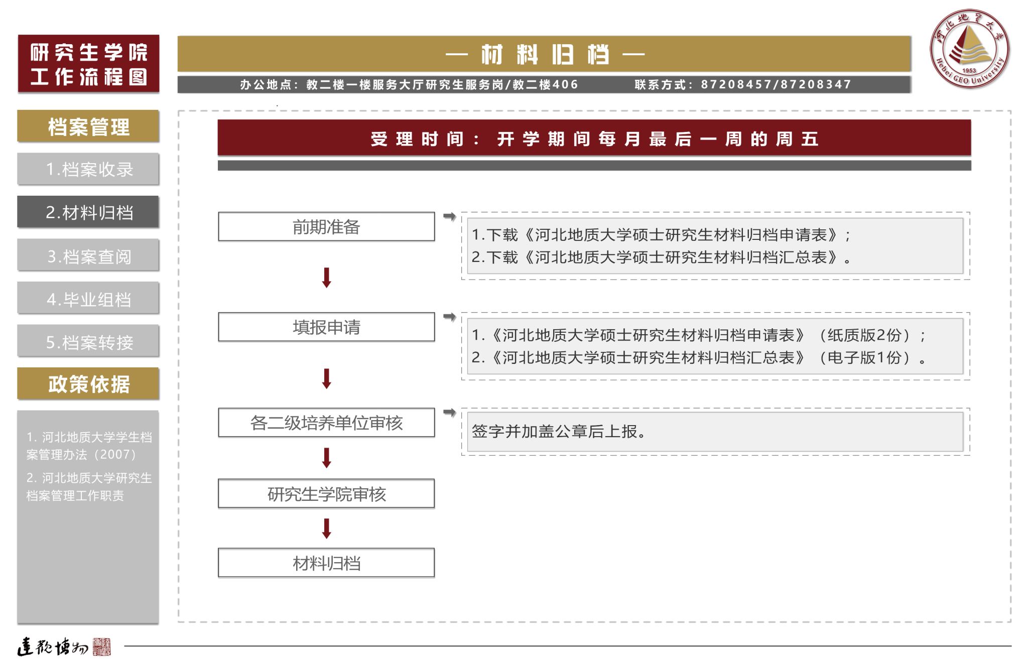Click arrow icon beside 各二级培养单位审核
The width and height of the screenshot is (1028, 665).
pos(449,413)
